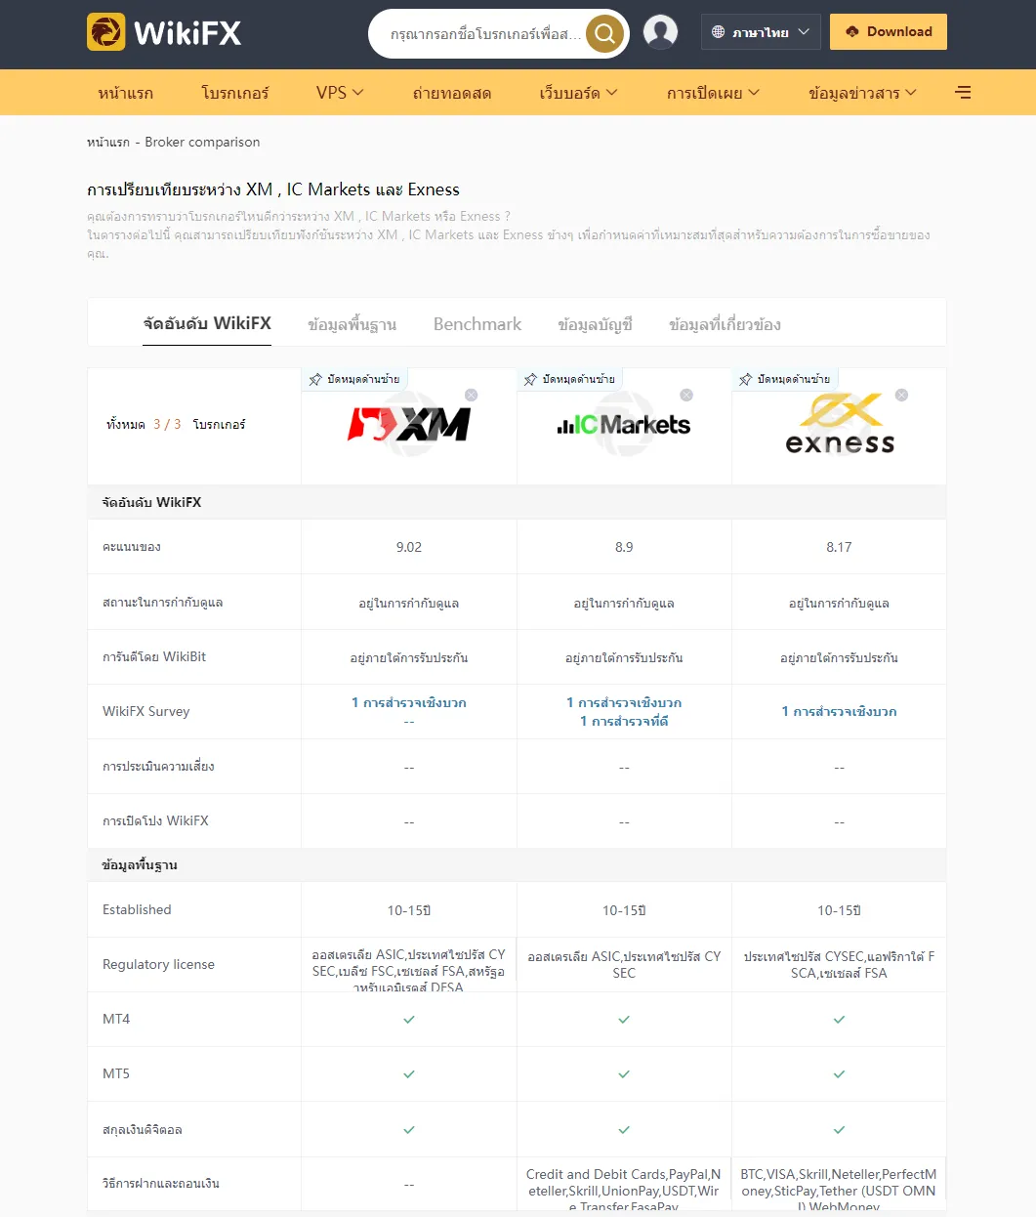1036x1217 pixels.
Task: Click IC Markets' สกุลเงินดิจิตอล checkmark
Action: pyautogui.click(x=624, y=1130)
